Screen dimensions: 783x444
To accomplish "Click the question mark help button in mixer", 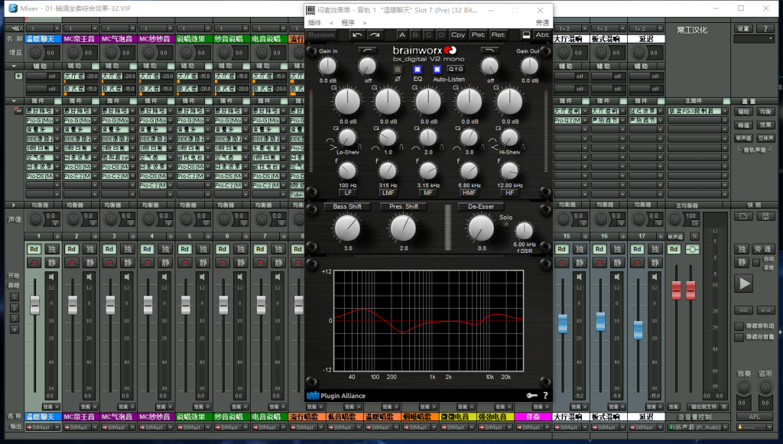I will (765, 28).
